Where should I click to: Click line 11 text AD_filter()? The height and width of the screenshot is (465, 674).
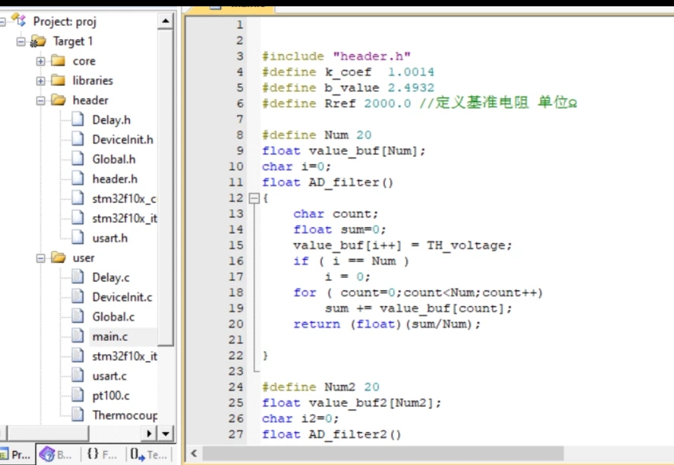(x=351, y=182)
